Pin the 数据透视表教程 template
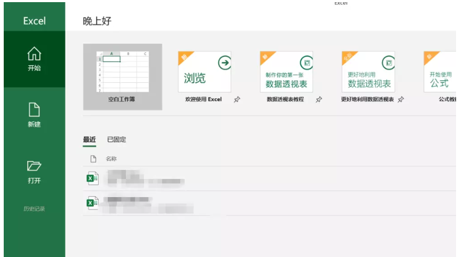Image resolution: width=463 pixels, height=257 pixels. point(318,100)
